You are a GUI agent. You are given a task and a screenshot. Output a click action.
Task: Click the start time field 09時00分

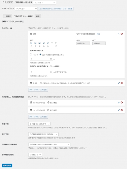(83, 43)
